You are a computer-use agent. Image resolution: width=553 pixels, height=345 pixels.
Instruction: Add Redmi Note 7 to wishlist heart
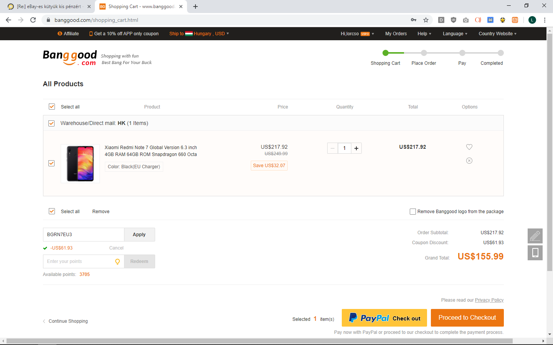pos(469,147)
